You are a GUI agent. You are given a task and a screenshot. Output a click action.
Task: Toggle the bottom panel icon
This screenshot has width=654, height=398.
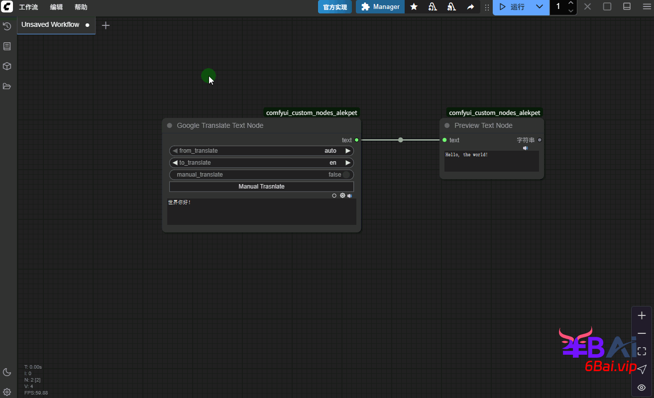click(627, 7)
